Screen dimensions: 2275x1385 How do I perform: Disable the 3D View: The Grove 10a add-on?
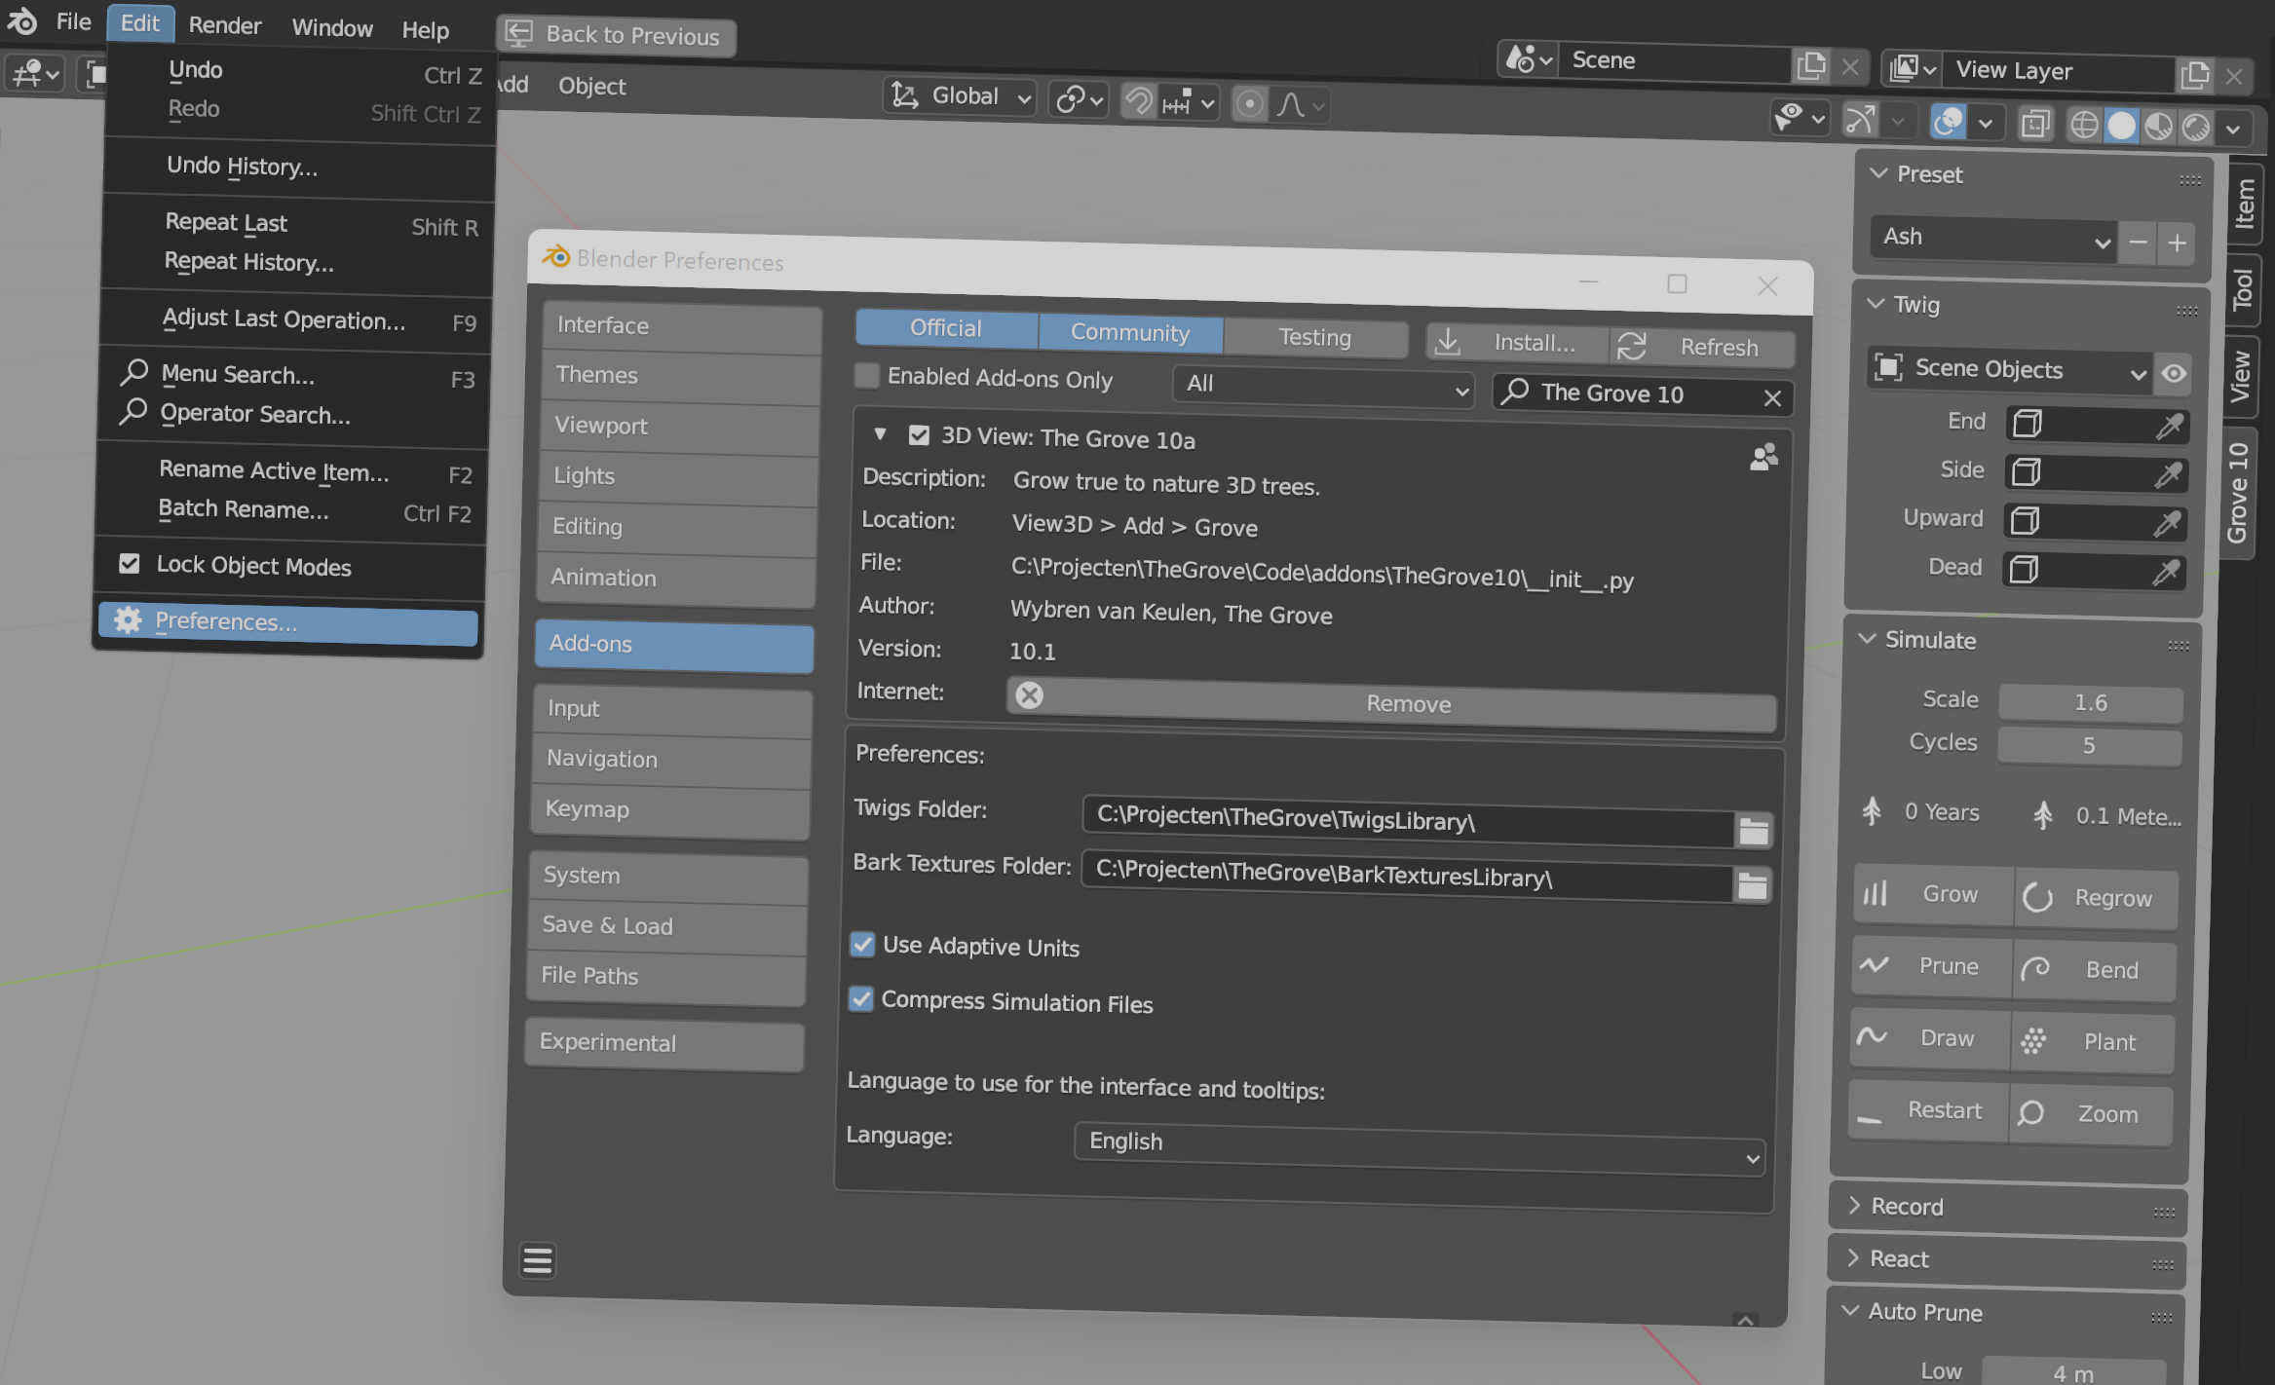pyautogui.click(x=919, y=434)
